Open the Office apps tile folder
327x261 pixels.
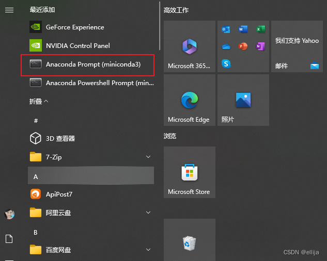(x=243, y=47)
